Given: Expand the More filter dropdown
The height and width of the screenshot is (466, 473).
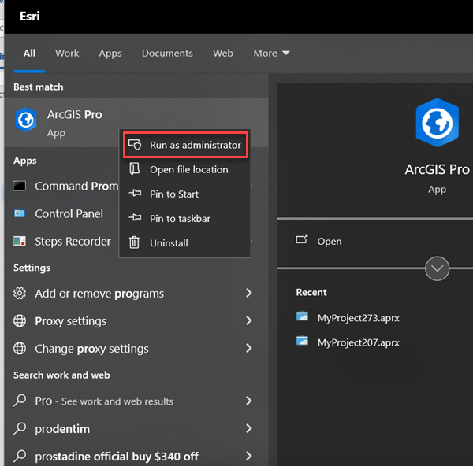Looking at the screenshot, I should pyautogui.click(x=271, y=54).
